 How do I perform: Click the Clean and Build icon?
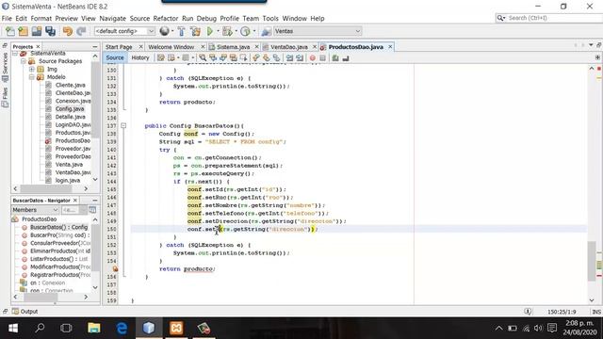(195, 31)
